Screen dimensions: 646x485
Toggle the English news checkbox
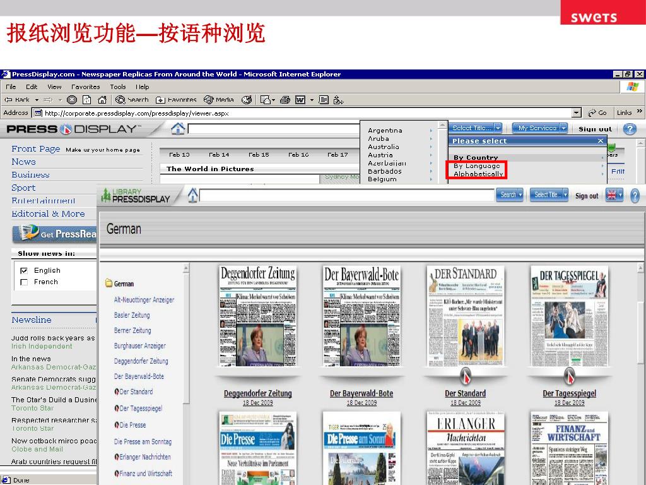(24, 270)
